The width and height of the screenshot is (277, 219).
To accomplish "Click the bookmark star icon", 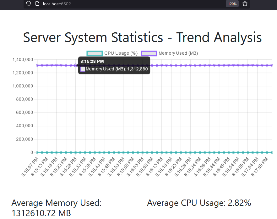I will coord(245,3).
